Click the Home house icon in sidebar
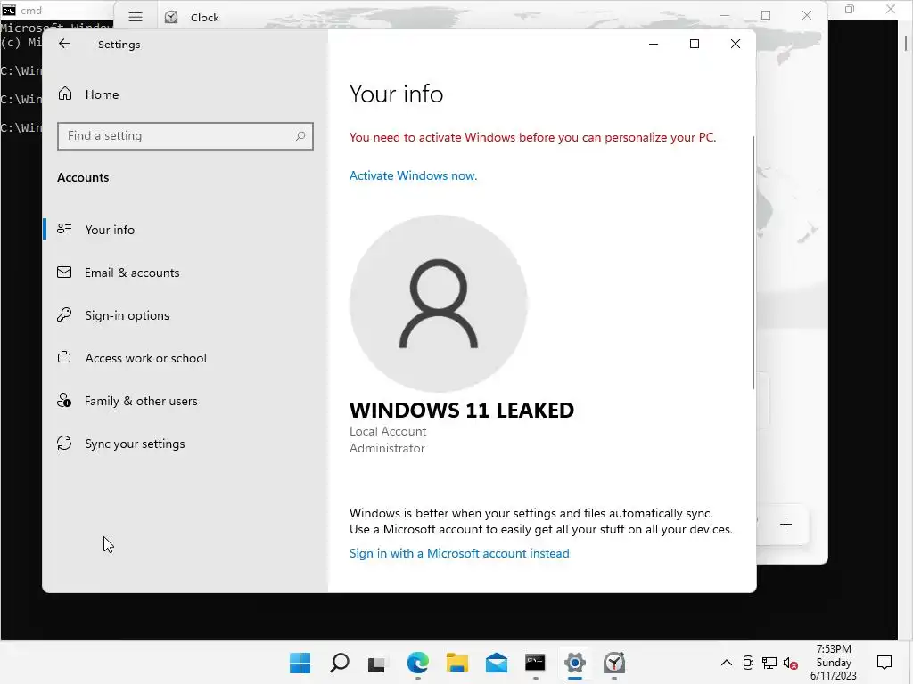The height and width of the screenshot is (684, 913). tap(65, 94)
